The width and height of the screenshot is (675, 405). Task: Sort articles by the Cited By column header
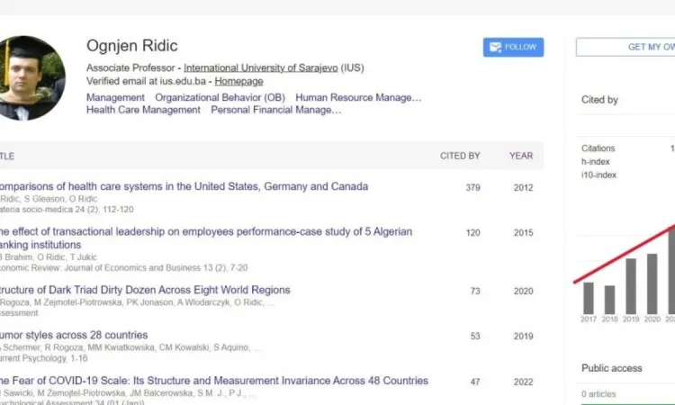click(x=460, y=156)
